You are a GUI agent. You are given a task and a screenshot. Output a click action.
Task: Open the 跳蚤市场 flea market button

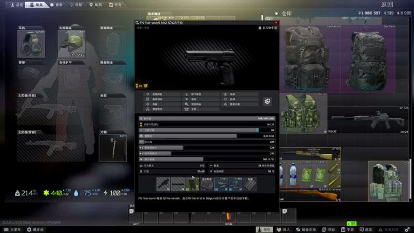click(306, 229)
